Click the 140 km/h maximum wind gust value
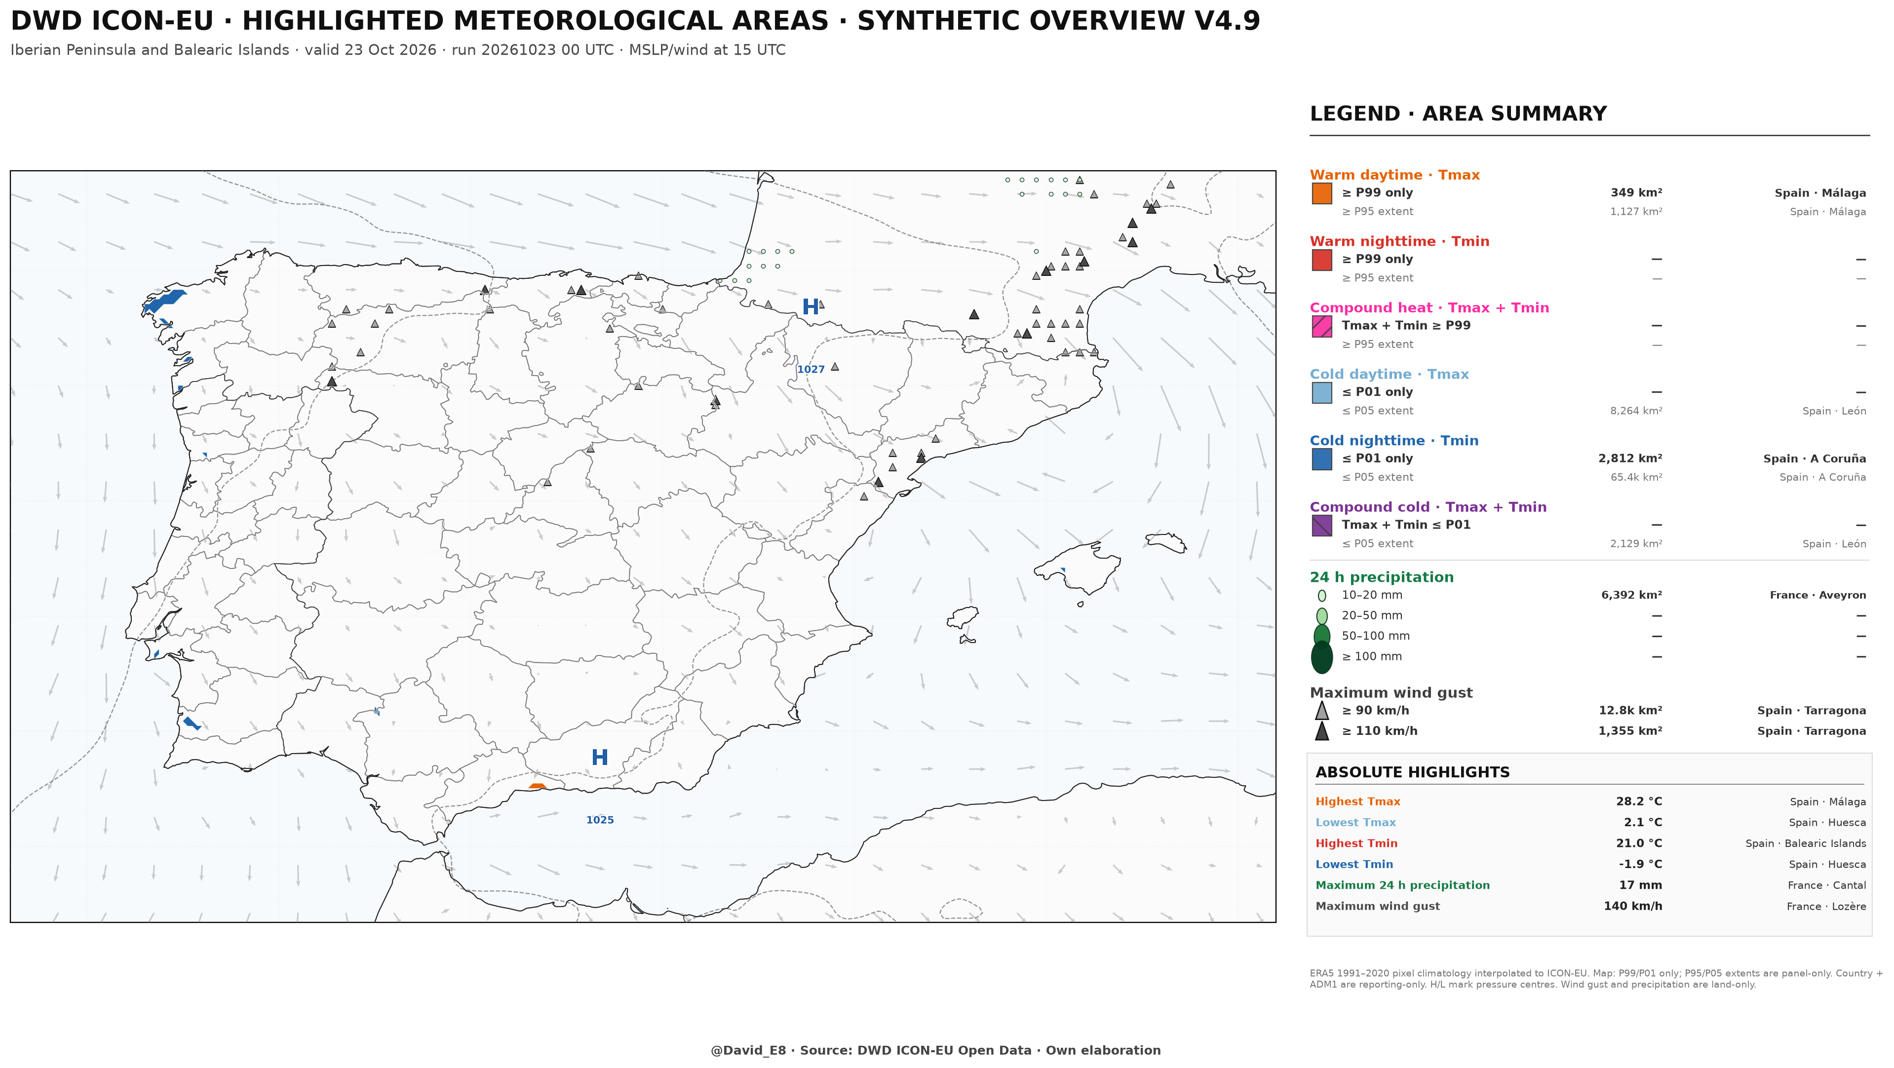 [x=1633, y=906]
